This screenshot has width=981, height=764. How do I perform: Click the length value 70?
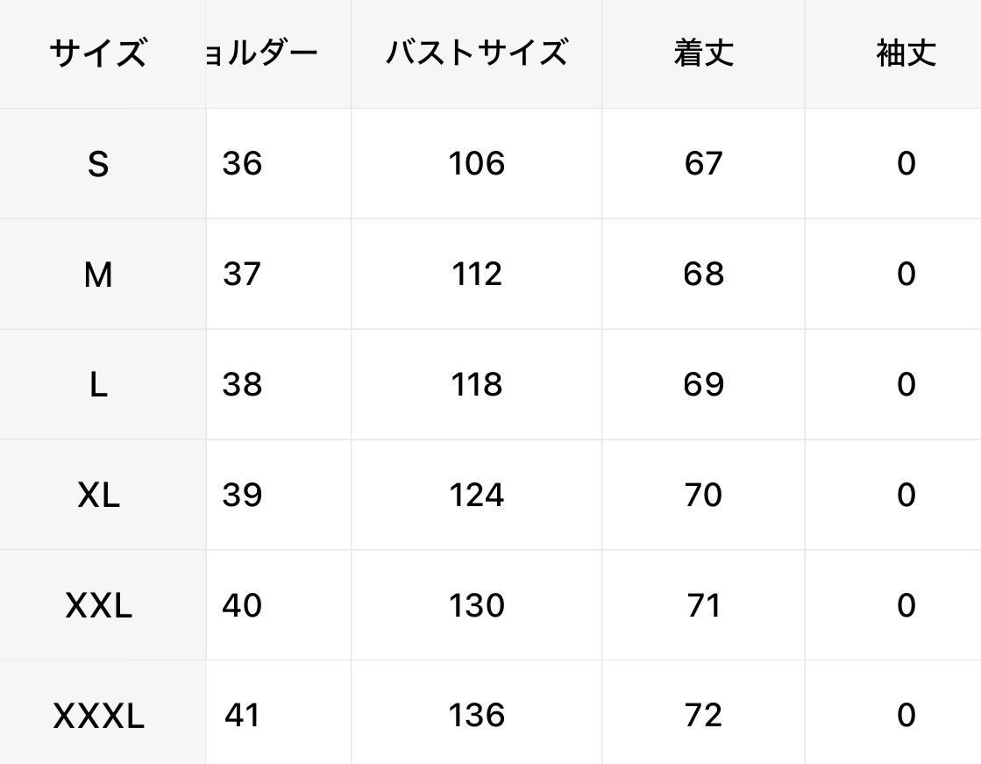tap(703, 496)
